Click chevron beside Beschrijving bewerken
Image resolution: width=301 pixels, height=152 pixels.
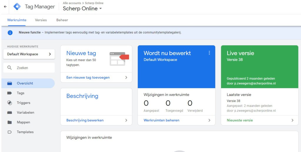click(x=126, y=120)
